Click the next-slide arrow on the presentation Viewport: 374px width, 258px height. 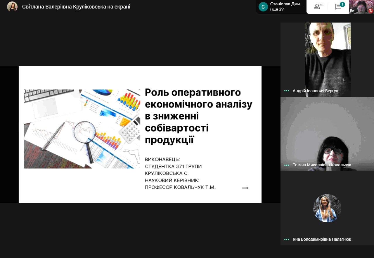pyautogui.click(x=245, y=188)
